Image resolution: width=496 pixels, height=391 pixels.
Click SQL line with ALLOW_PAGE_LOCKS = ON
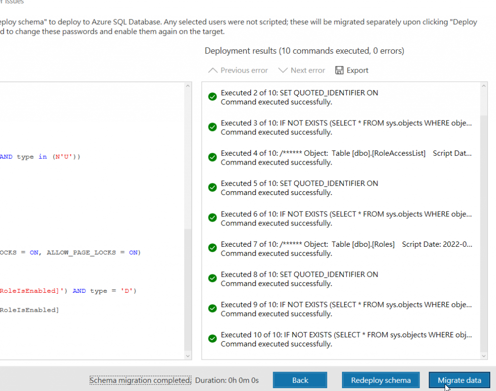click(70, 253)
